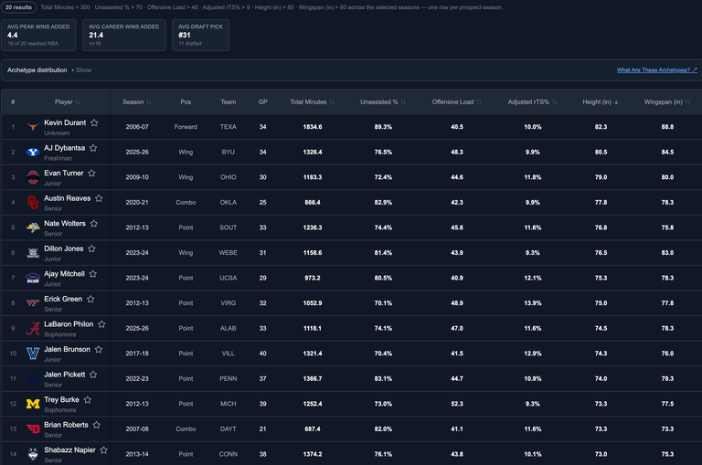
Task: Expand Archetype distribution with Show
Action: point(83,70)
